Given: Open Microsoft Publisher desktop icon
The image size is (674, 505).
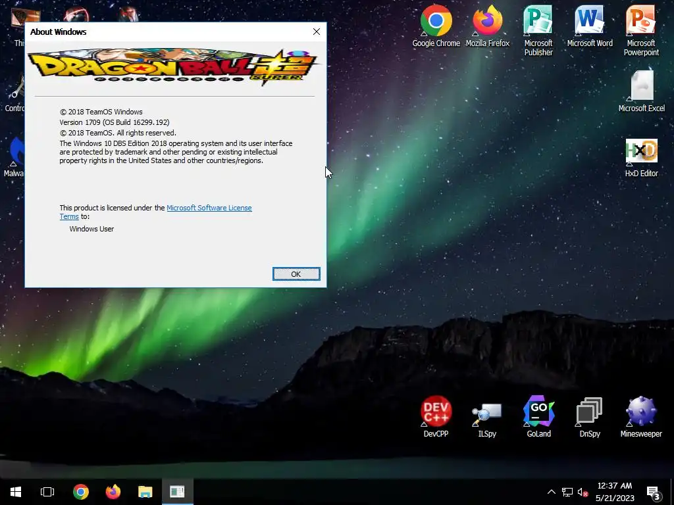Looking at the screenshot, I should [x=538, y=30].
